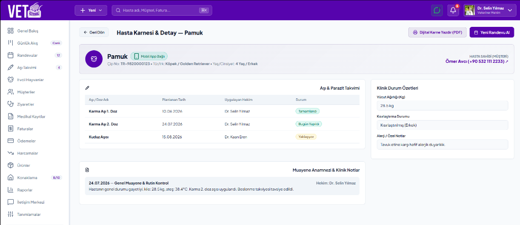Go to Raporlar chart sidebar item
This screenshot has width=520, height=225.
[x=35, y=190]
